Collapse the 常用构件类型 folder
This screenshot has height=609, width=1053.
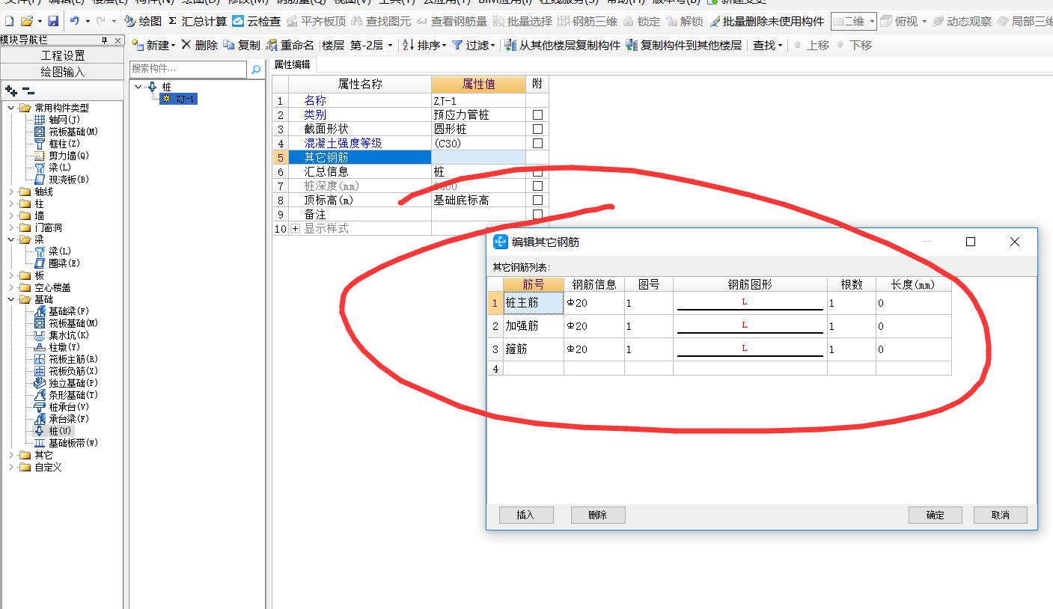pyautogui.click(x=10, y=108)
